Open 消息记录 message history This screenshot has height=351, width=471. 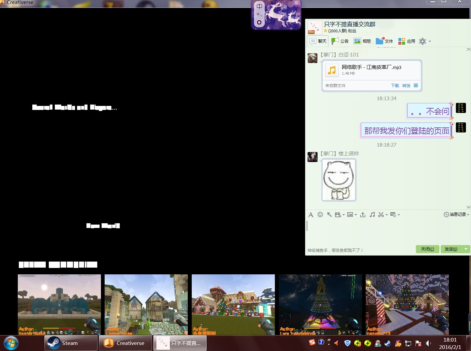pos(455,214)
